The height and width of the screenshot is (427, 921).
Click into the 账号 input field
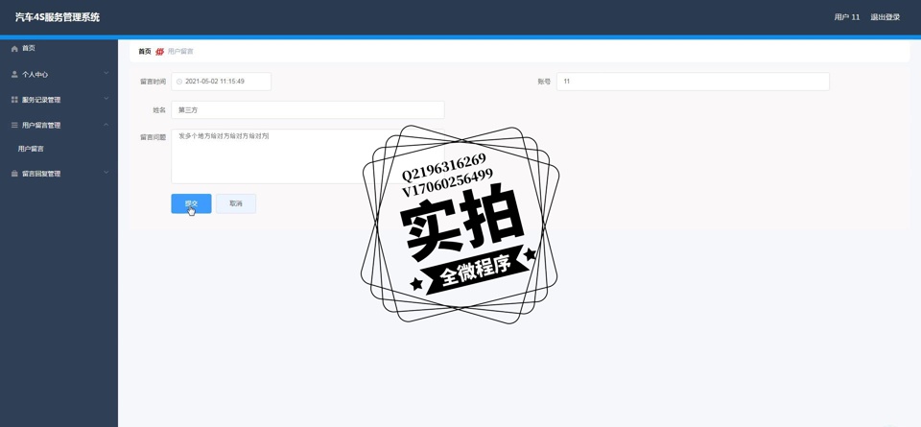tap(693, 82)
